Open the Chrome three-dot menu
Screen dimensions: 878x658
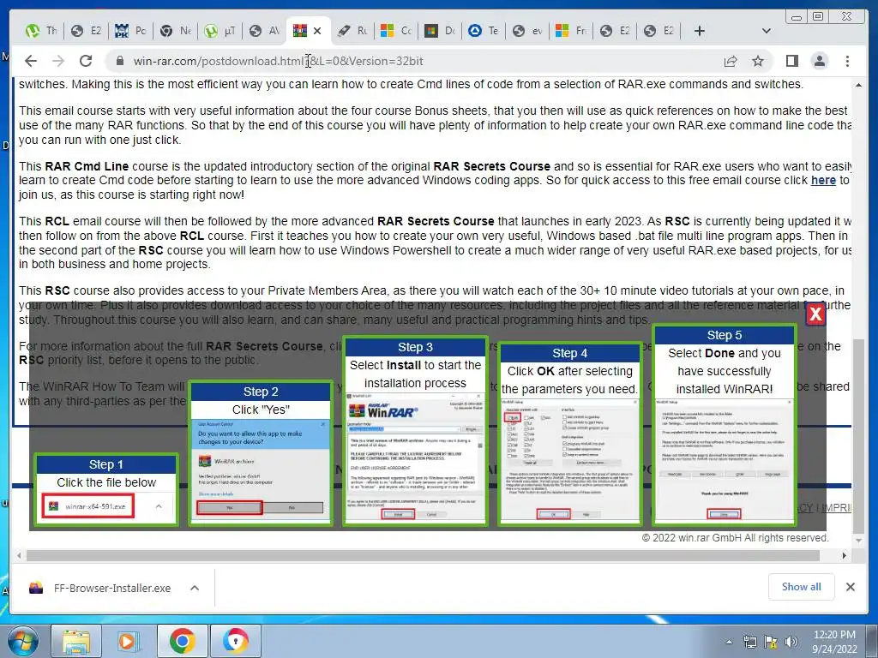[847, 61]
